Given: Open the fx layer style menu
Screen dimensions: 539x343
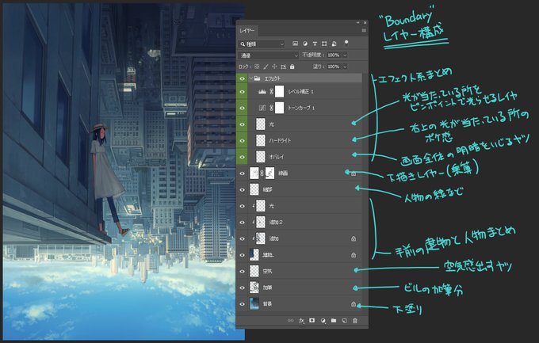Looking at the screenshot, I should [x=301, y=321].
